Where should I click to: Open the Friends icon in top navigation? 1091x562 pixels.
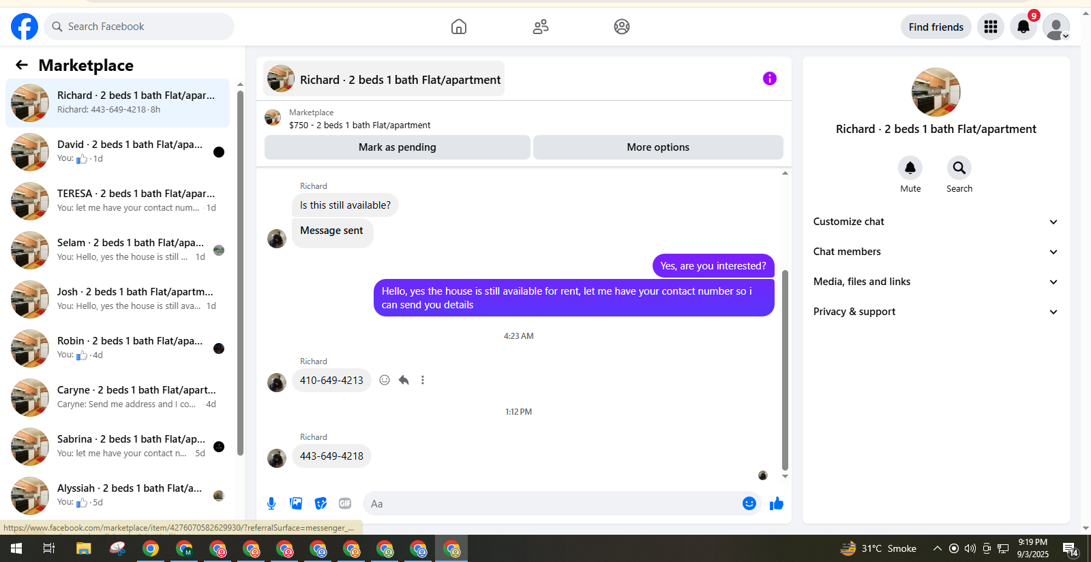[x=541, y=27]
